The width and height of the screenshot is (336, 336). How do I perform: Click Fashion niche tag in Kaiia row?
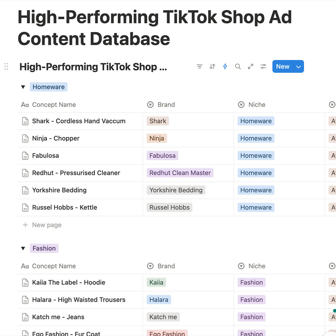(252, 282)
